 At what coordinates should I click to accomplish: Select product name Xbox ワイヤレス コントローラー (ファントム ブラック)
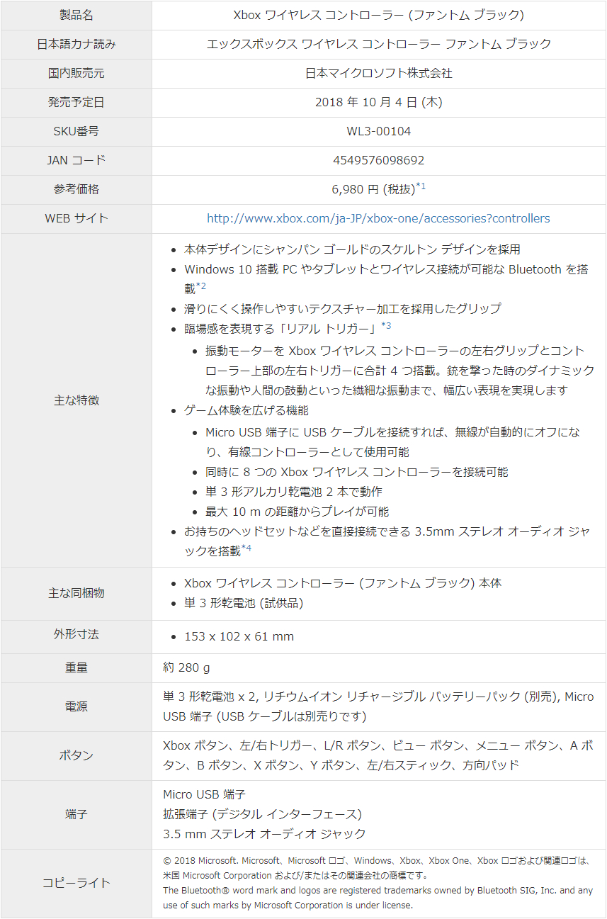point(379,15)
